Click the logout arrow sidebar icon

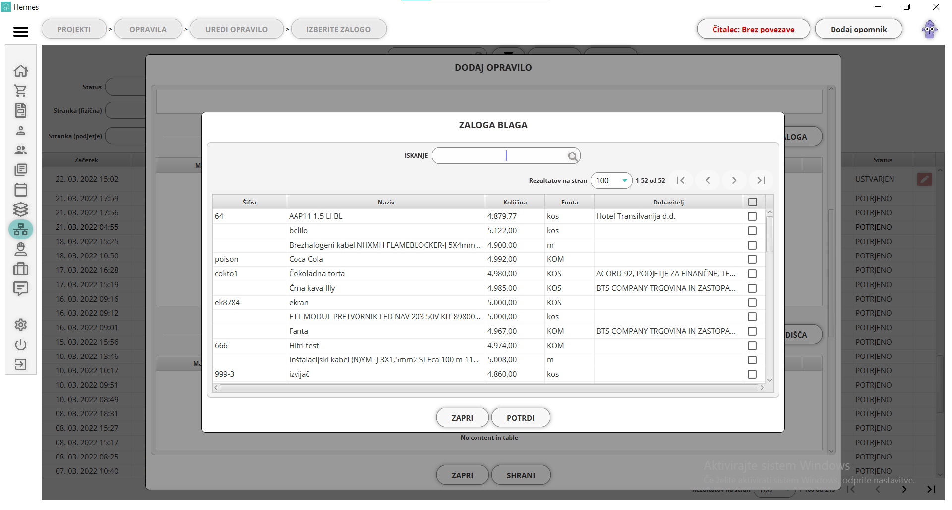(x=21, y=364)
